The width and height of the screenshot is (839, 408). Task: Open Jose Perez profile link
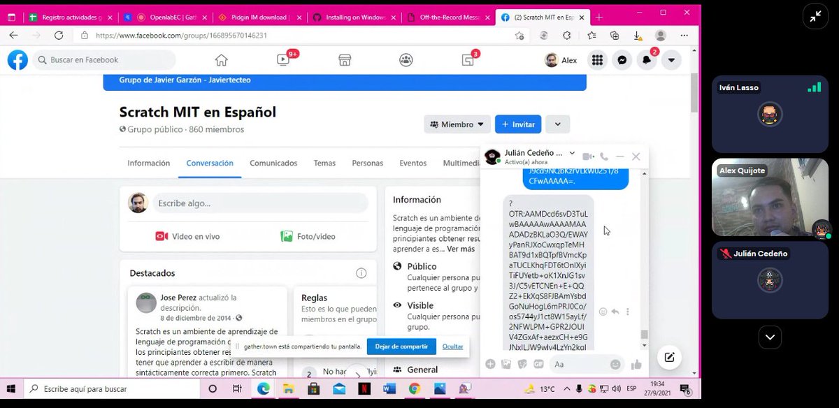pos(178,298)
